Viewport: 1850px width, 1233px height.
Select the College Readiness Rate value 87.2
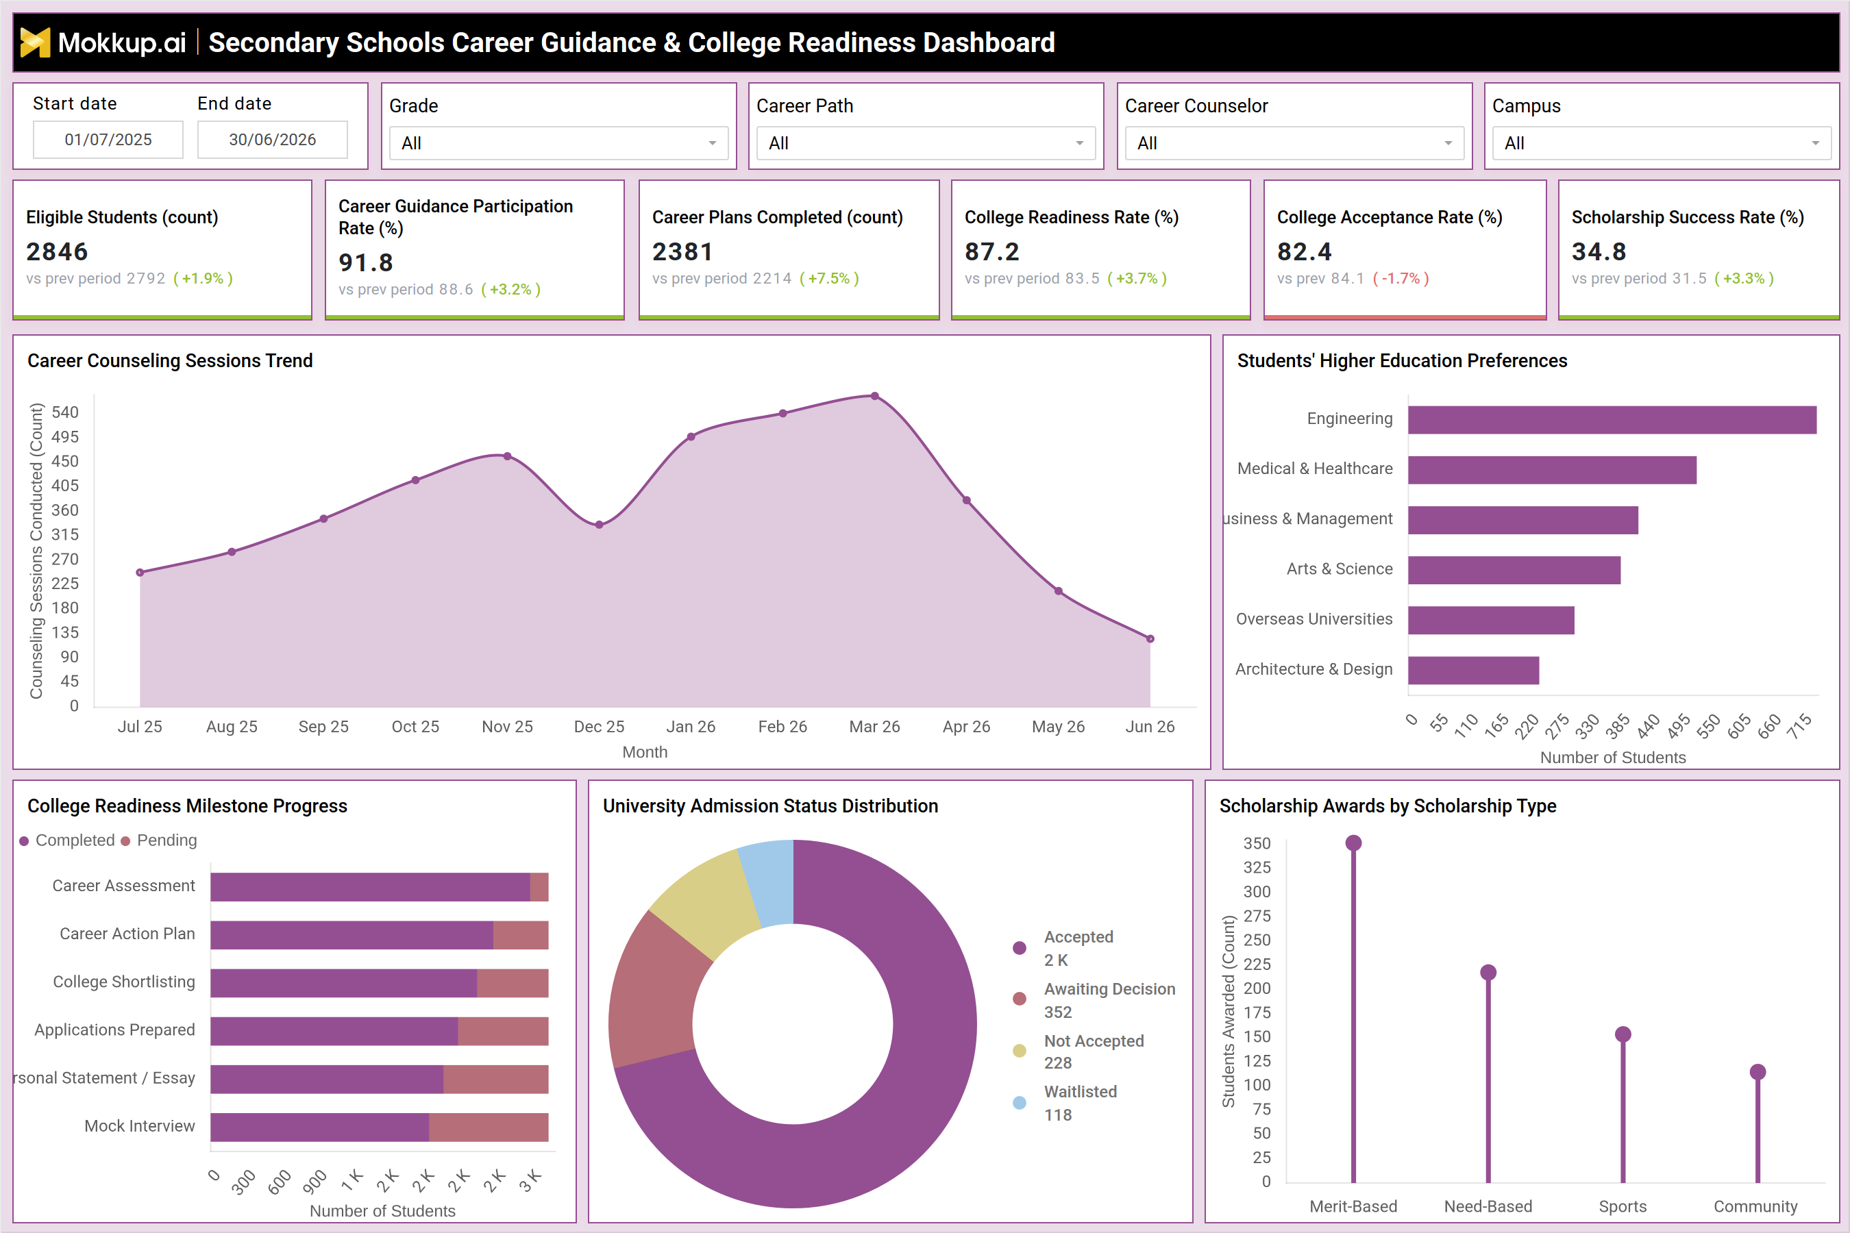992,251
